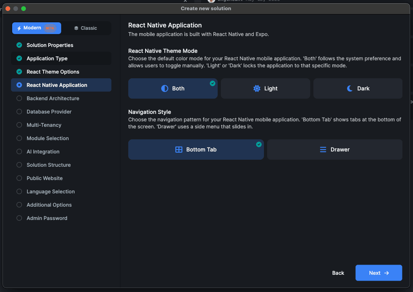413x292 pixels.
Task: Click the empty circle beside Backend Architecture
Action: [x=19, y=98]
